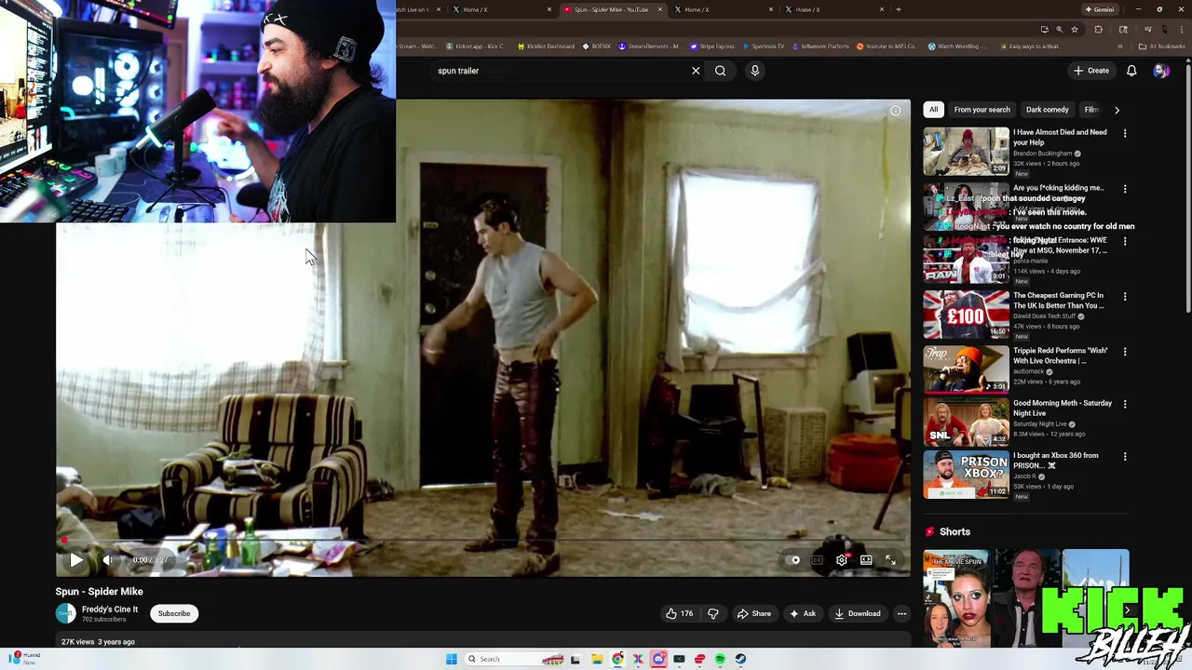Open 'Stripe Express' bookmark

click(711, 47)
